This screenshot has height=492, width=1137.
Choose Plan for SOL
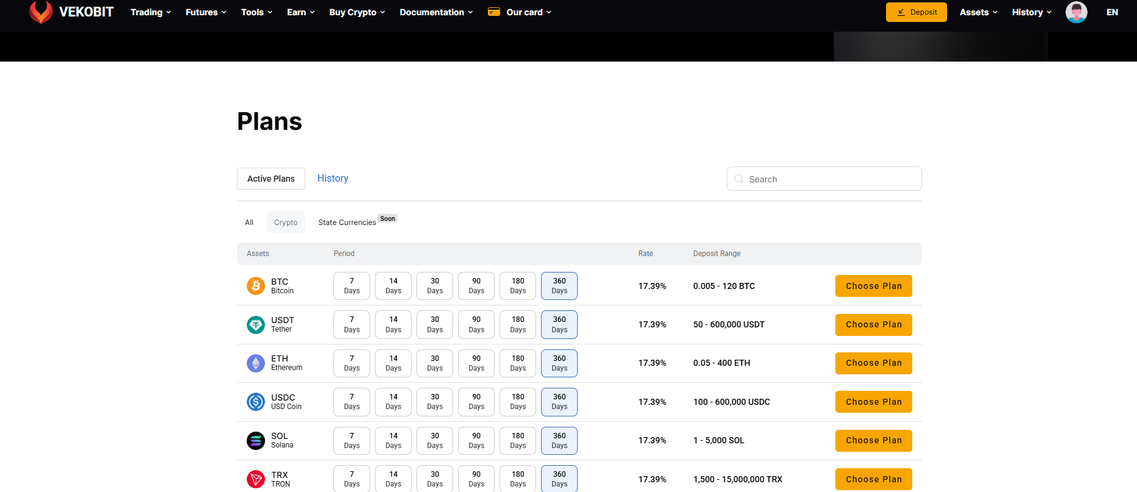[873, 440]
